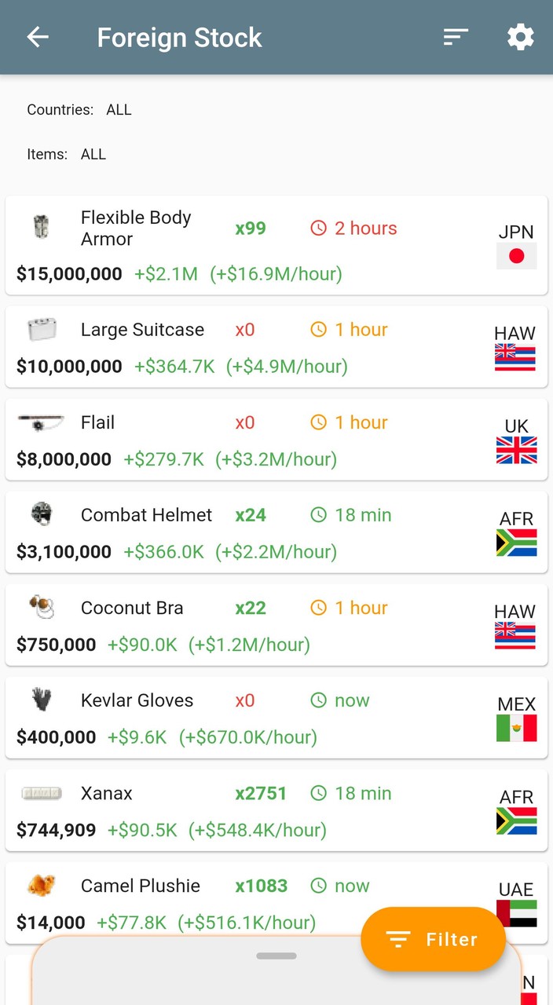The height and width of the screenshot is (1005, 553).
Task: Tap the clock icon on Kevlar Gloves
Action: click(x=318, y=700)
